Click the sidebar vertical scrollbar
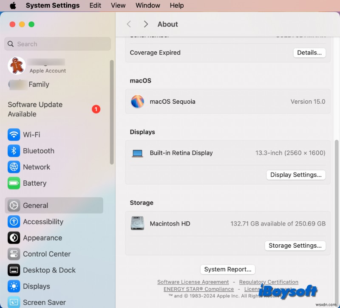Screen dimensions: 340x308 click(x=112, y=112)
